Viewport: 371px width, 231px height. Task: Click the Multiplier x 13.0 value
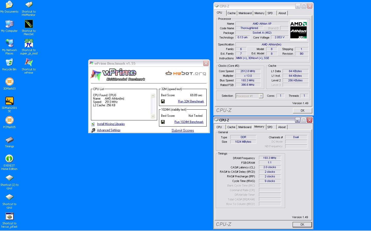click(x=248, y=76)
